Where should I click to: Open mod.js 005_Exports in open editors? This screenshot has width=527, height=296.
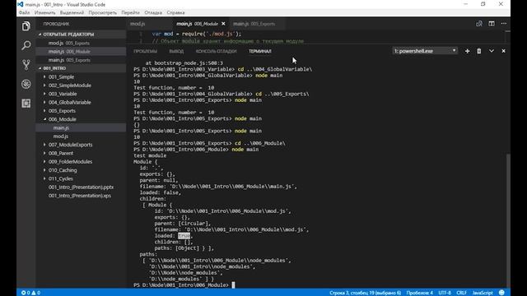[x=81, y=43]
